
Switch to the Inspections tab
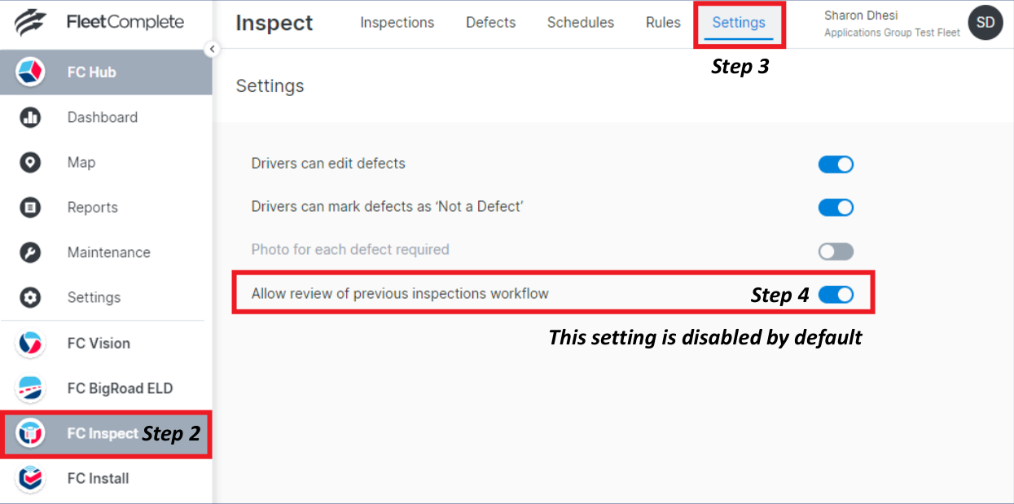click(397, 23)
